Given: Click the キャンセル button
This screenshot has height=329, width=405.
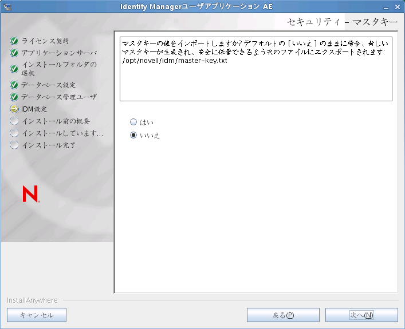Looking at the screenshot, I should click(x=37, y=315).
